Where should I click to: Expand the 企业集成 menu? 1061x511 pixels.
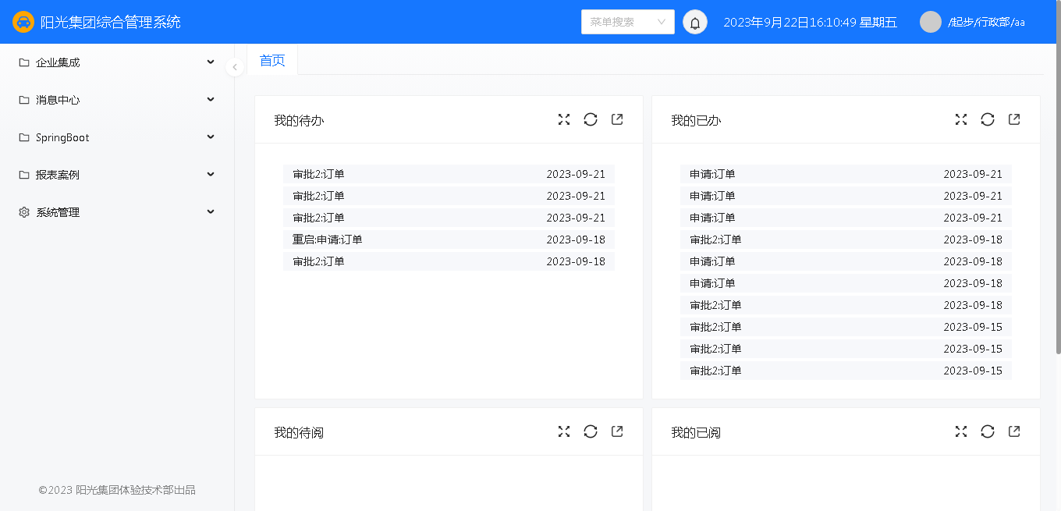tap(117, 62)
